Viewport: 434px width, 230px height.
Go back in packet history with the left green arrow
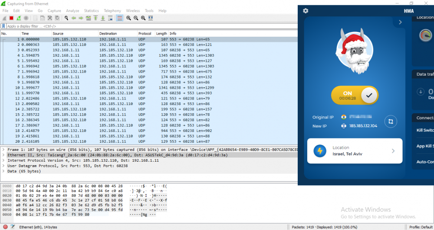click(x=74, y=18)
